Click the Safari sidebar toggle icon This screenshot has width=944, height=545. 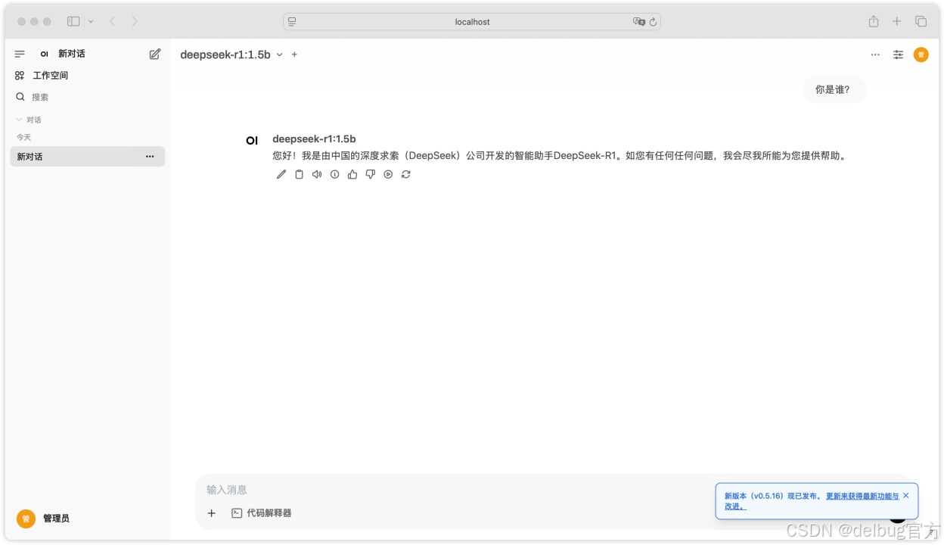pos(73,21)
